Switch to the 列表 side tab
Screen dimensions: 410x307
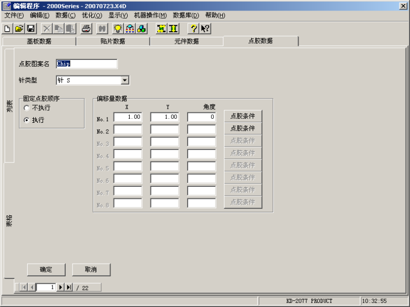[10, 106]
